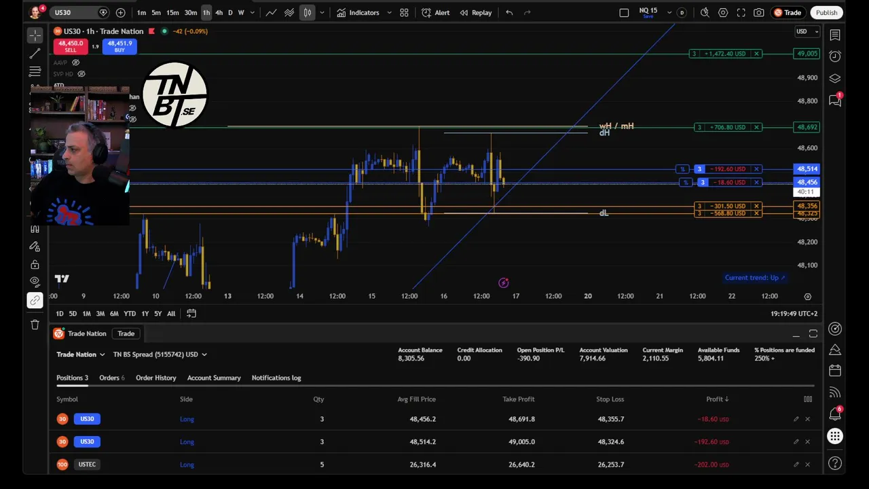
Task: Set date range to YTD
Action: (x=129, y=313)
